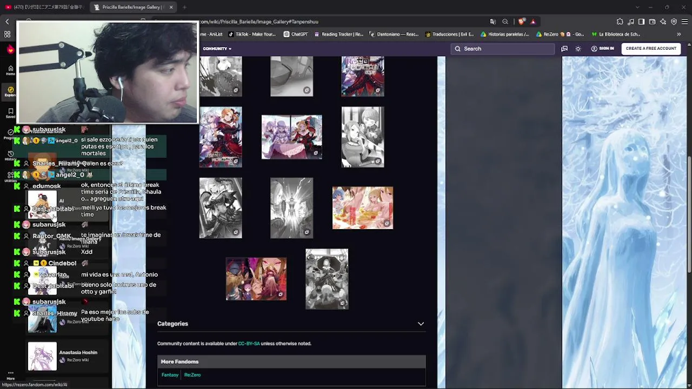Viewport: 692px width, 389px height.
Task: Open the Fantasy fandom link
Action: (170, 375)
